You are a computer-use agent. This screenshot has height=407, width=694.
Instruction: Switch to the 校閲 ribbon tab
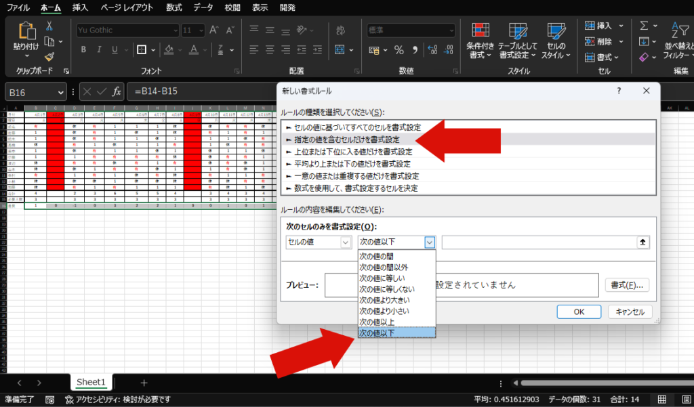tap(232, 7)
